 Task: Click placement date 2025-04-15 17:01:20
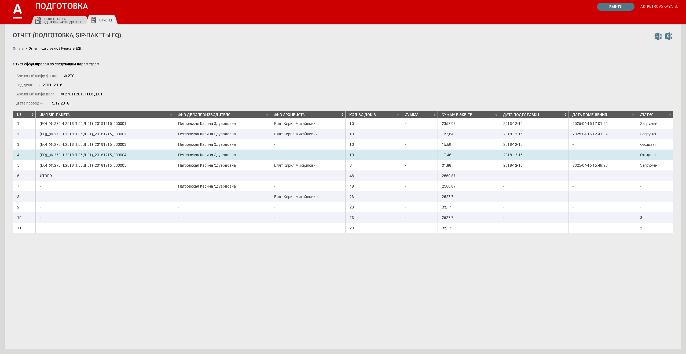590,124
